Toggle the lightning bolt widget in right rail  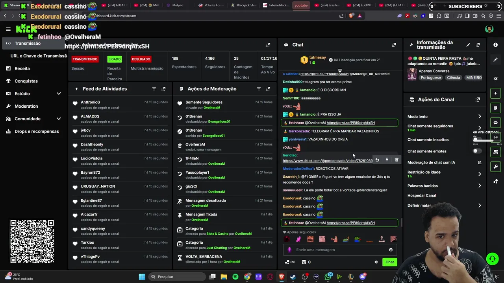(496, 94)
